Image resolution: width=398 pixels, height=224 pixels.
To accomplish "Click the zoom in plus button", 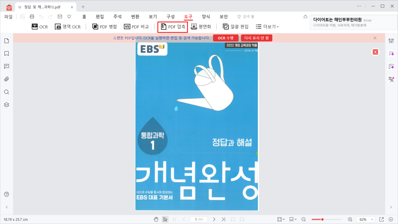I will 350,219.
